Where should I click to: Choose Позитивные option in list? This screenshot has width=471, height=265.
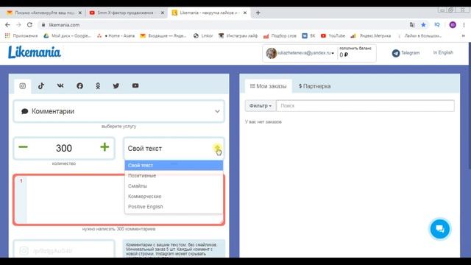point(174,175)
